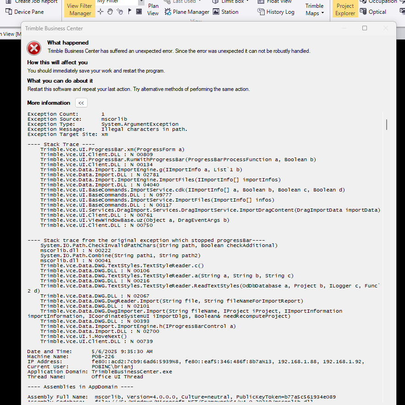
Task: Select the pointing-hand pick tool icon
Action: point(120,11)
